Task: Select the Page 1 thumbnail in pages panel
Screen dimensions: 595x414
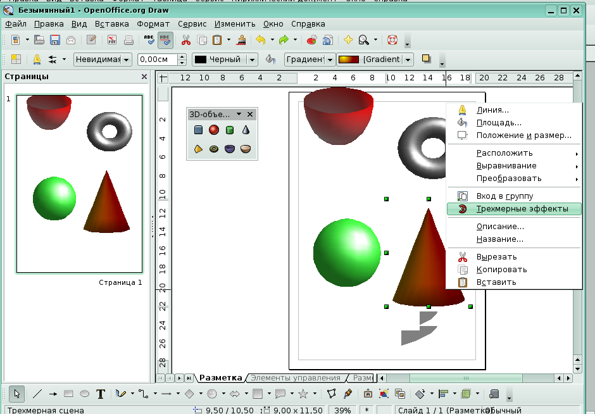Action: tap(79, 184)
